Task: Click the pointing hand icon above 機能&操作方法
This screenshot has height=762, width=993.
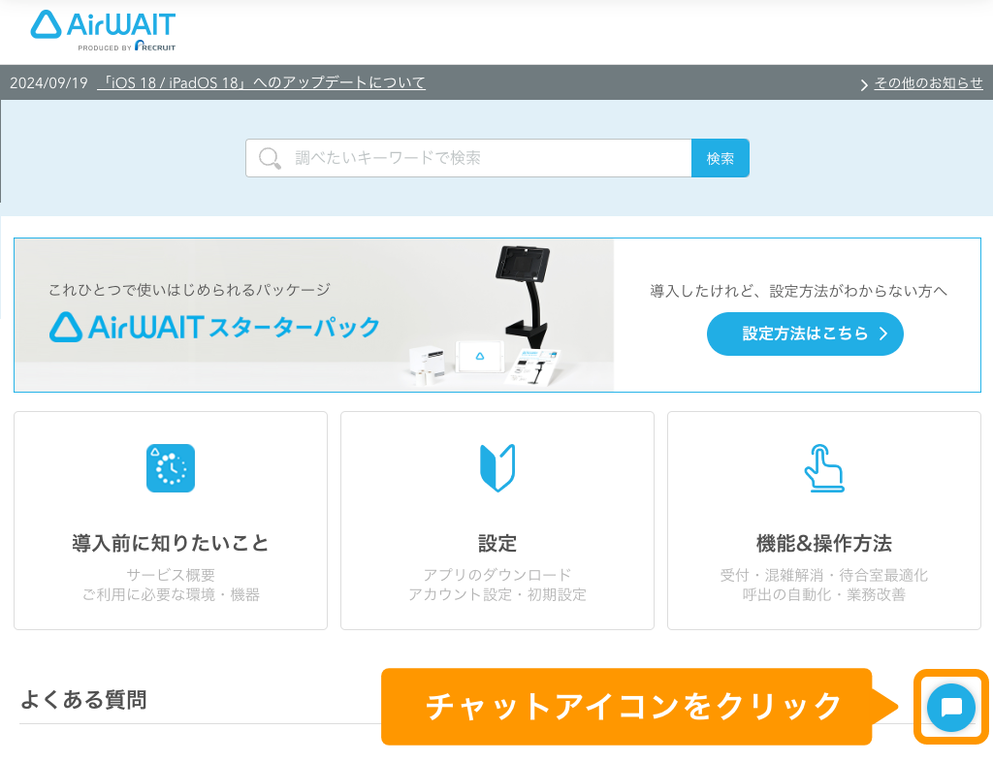Action: (x=824, y=468)
